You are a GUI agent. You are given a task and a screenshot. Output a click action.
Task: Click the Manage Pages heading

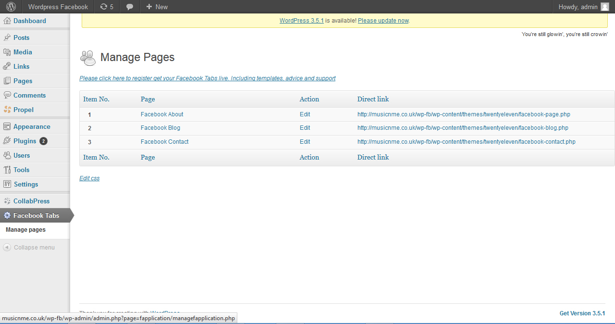(x=137, y=58)
